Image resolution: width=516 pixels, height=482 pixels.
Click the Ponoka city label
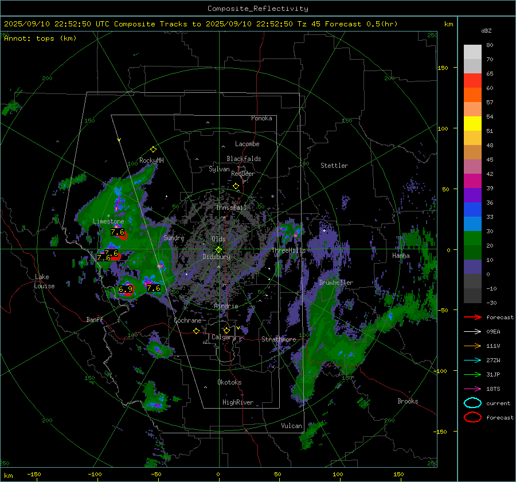(261, 118)
